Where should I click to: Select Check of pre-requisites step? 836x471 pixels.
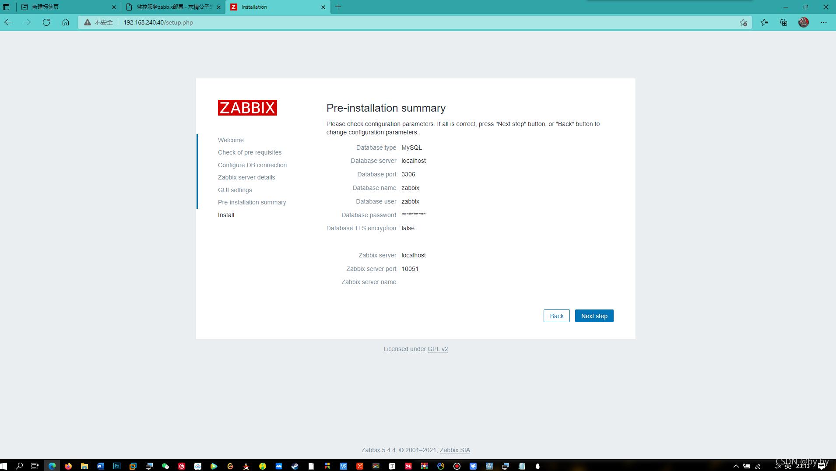pos(249,152)
